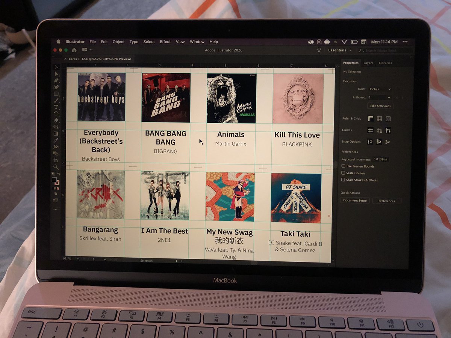
Task: Open the Window menu
Action: point(197,42)
